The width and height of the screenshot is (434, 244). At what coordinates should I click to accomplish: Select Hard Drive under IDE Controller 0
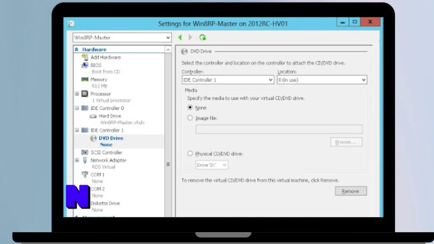click(x=110, y=116)
